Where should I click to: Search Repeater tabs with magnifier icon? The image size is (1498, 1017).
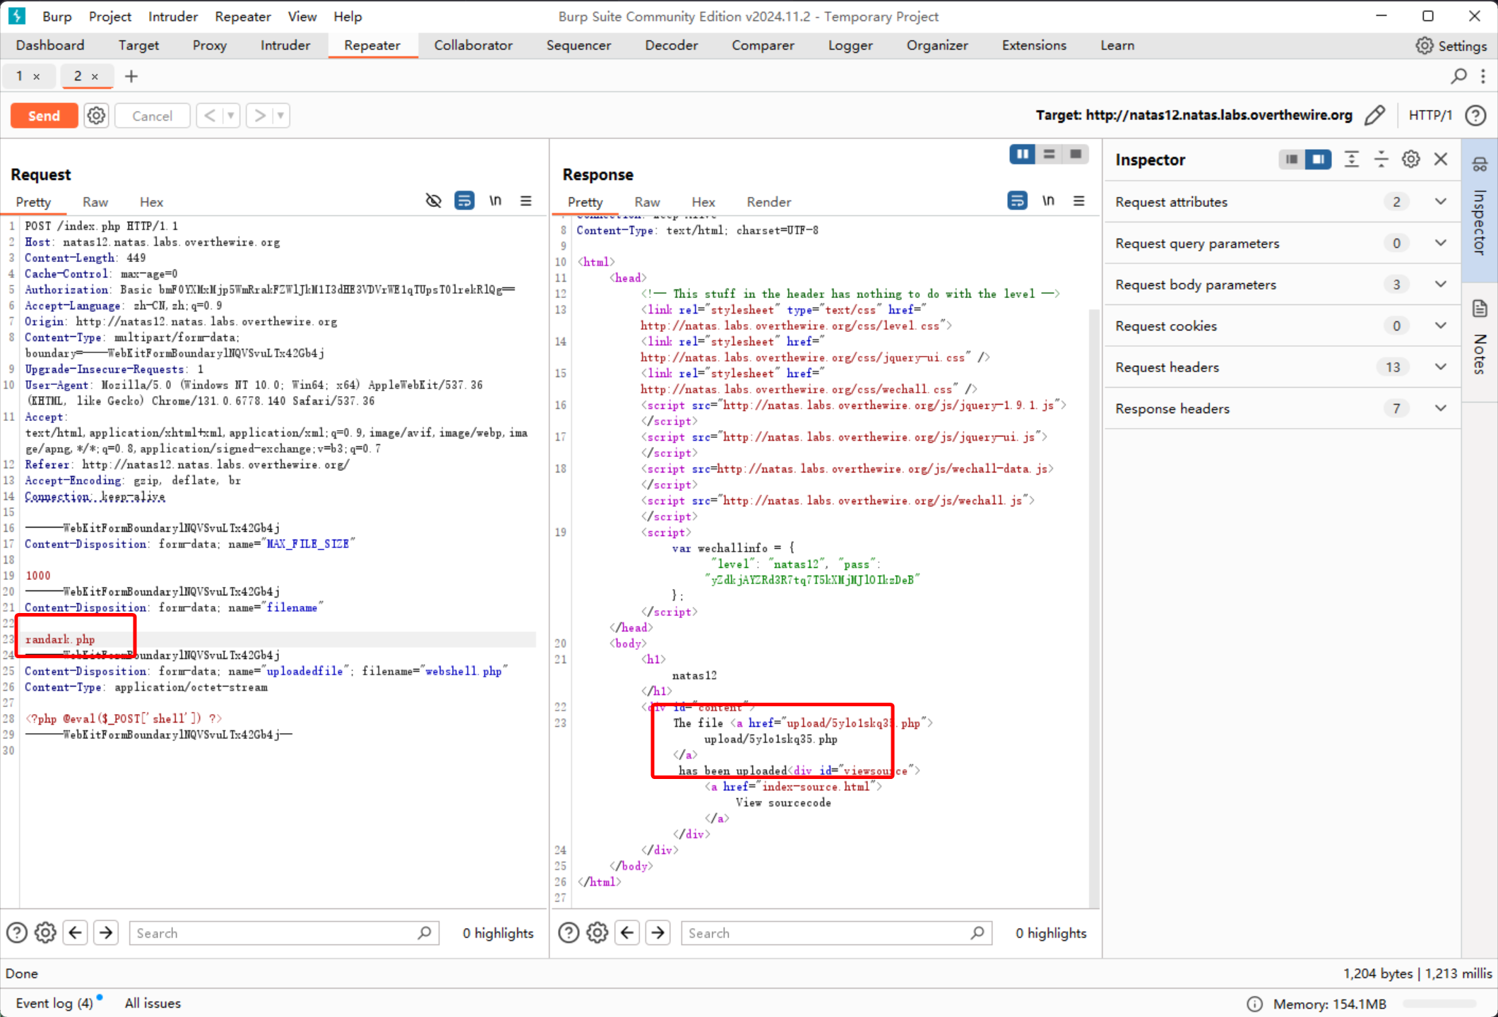(x=1459, y=76)
